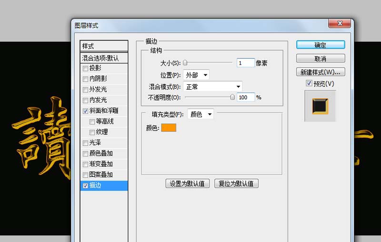Viewport: 381px width, 242px height.
Task: Enable the 投影 checkbox
Action: pos(85,69)
